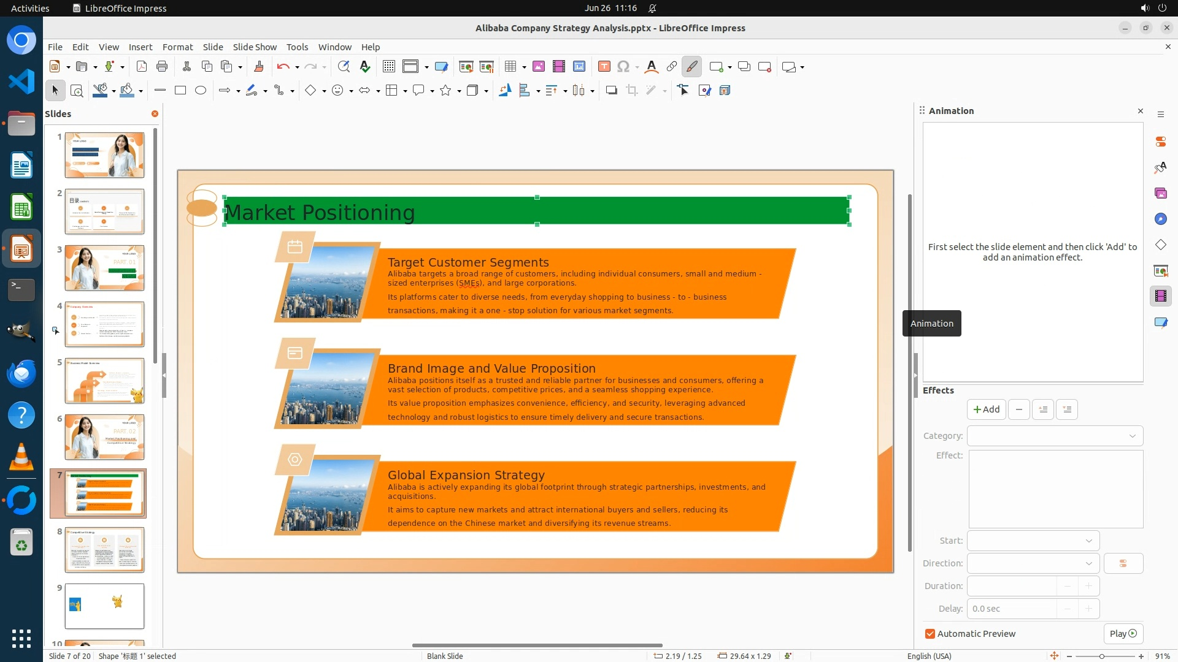Toggle the Display Grid icon
The image size is (1178, 662).
coord(388,67)
